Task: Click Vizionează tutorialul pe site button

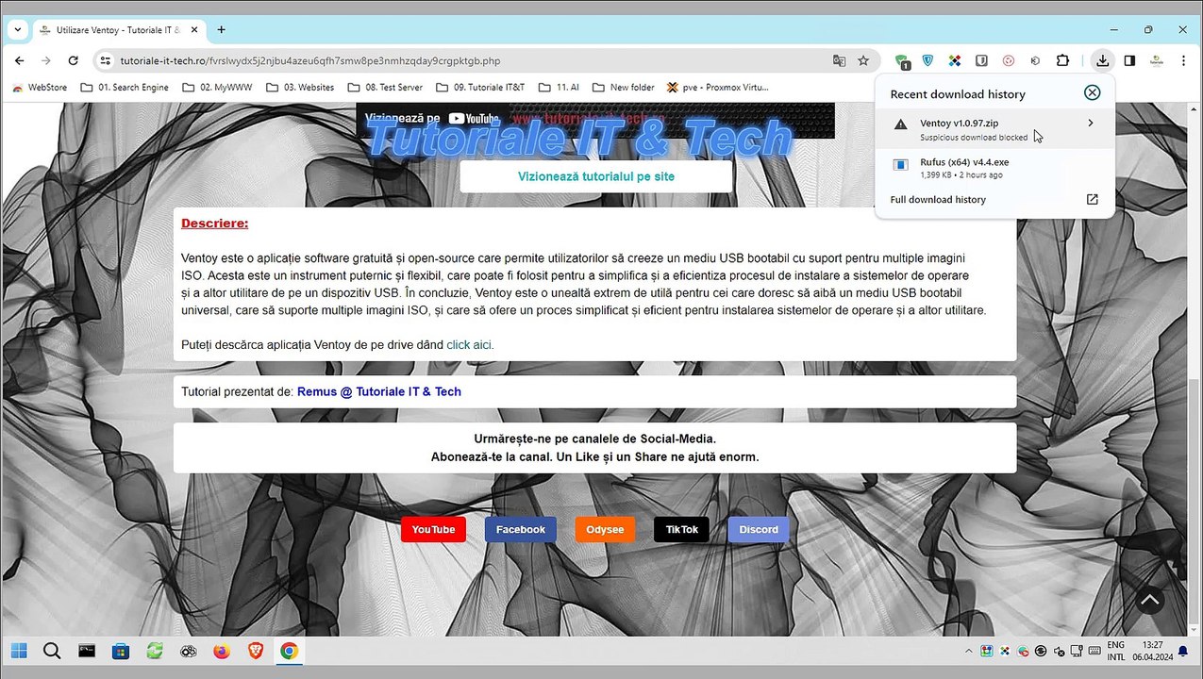Action: (x=596, y=176)
